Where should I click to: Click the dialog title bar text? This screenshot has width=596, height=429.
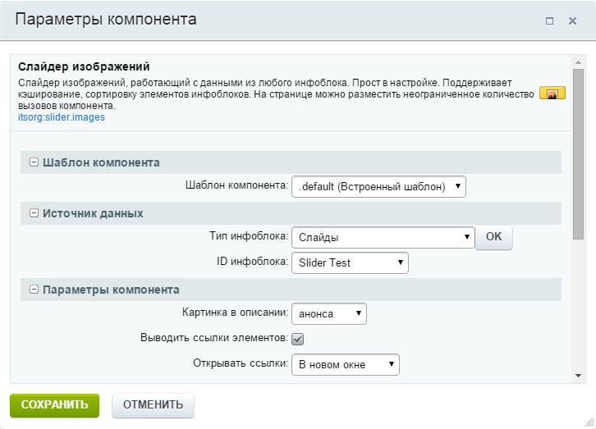point(106,20)
